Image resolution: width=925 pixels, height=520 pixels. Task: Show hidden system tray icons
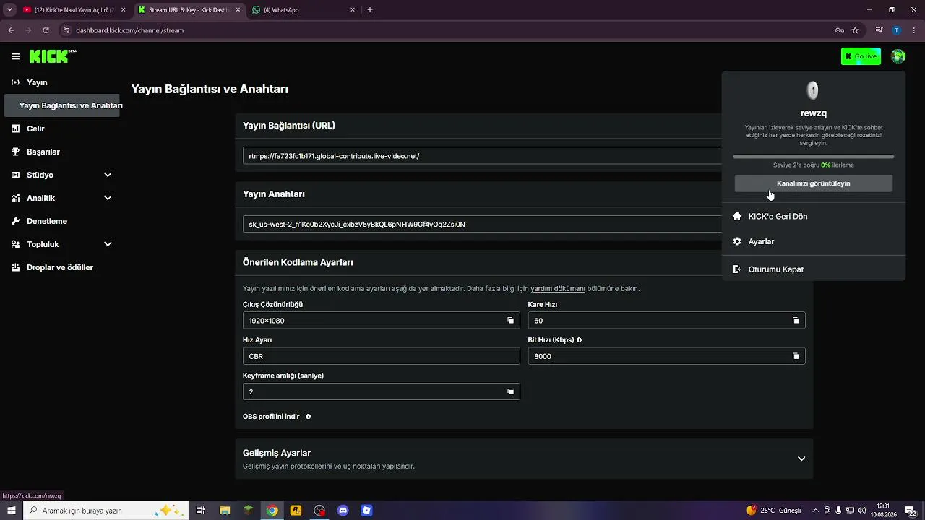tap(816, 511)
